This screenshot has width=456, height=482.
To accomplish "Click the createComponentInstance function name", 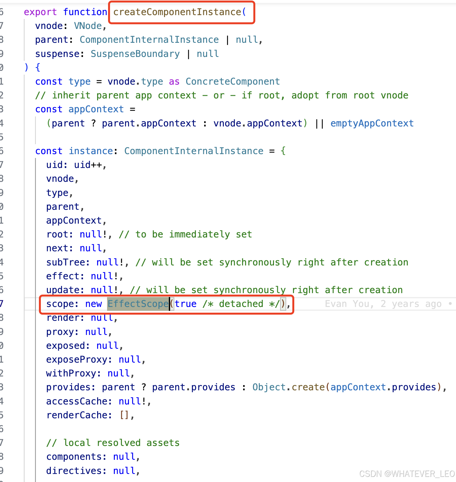I will pos(177,12).
